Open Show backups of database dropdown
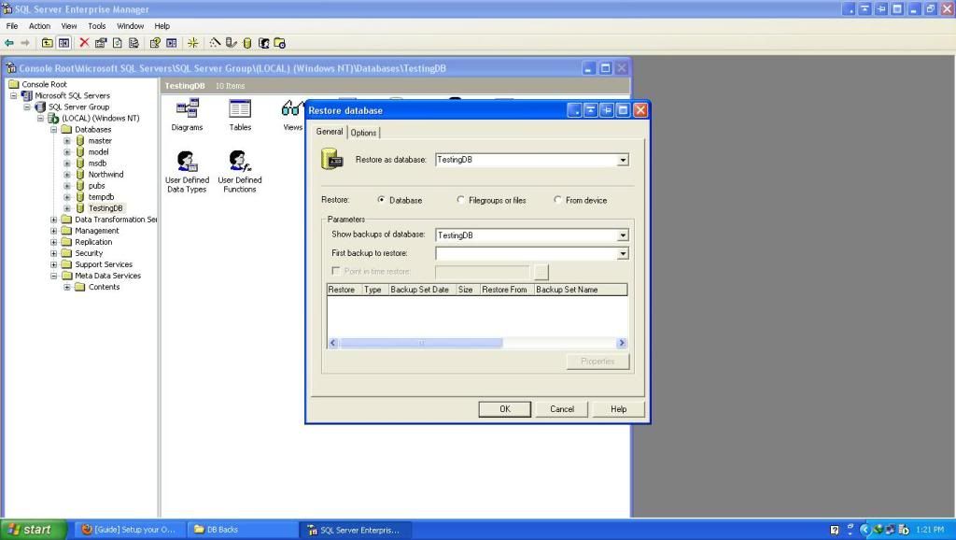 pos(623,235)
